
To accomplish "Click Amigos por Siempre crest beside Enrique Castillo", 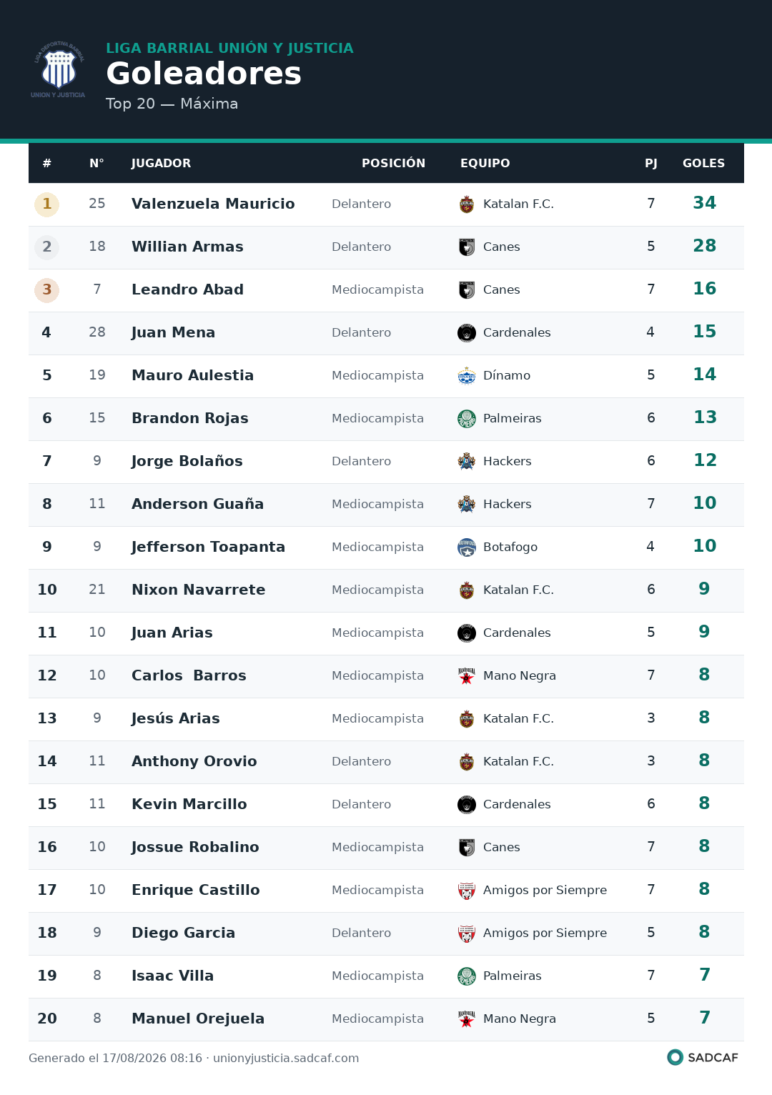I will pos(467,891).
